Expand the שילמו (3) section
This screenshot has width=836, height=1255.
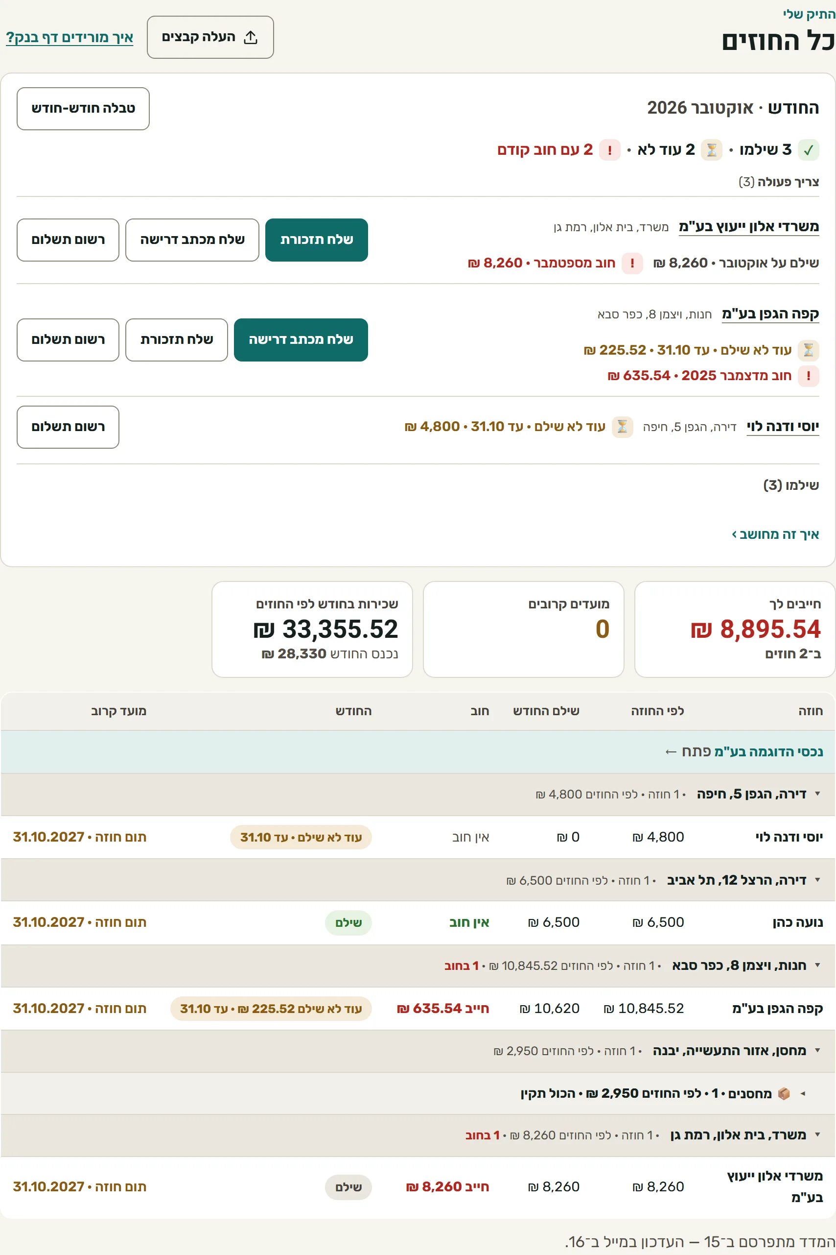(x=791, y=485)
